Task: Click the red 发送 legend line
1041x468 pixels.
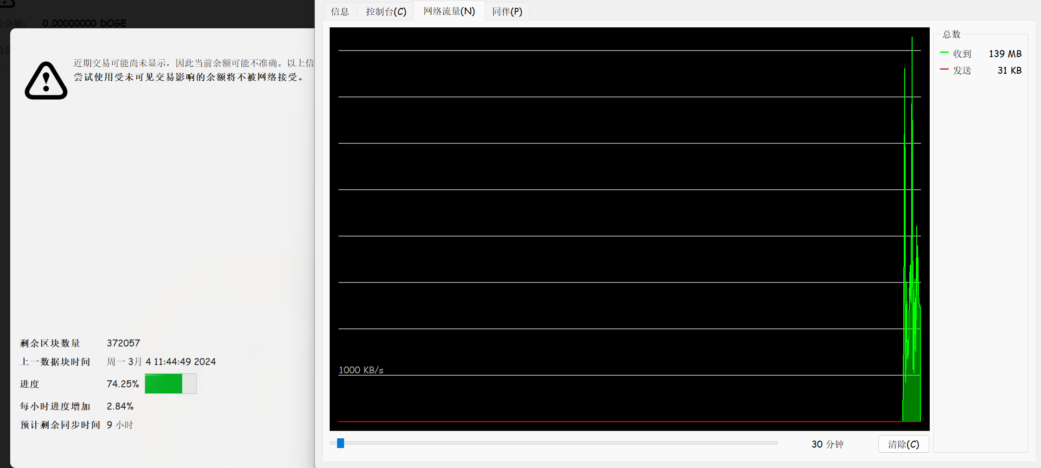Action: click(x=944, y=70)
